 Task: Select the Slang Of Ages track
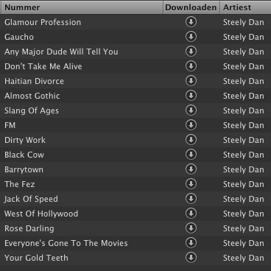coord(135,110)
